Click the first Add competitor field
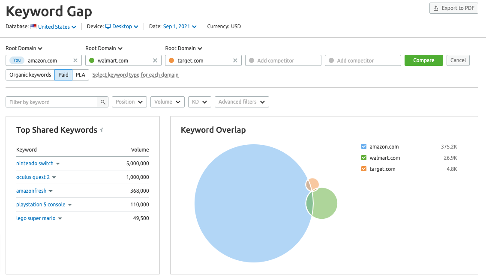 283,60
